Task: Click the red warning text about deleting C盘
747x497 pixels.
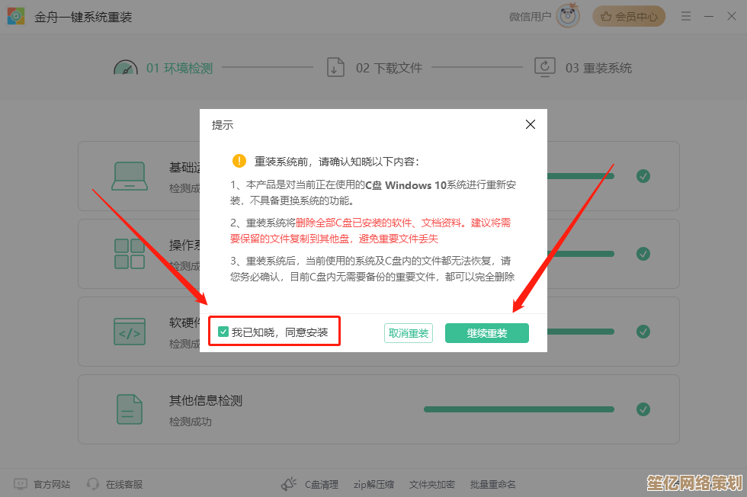Action: (370, 231)
